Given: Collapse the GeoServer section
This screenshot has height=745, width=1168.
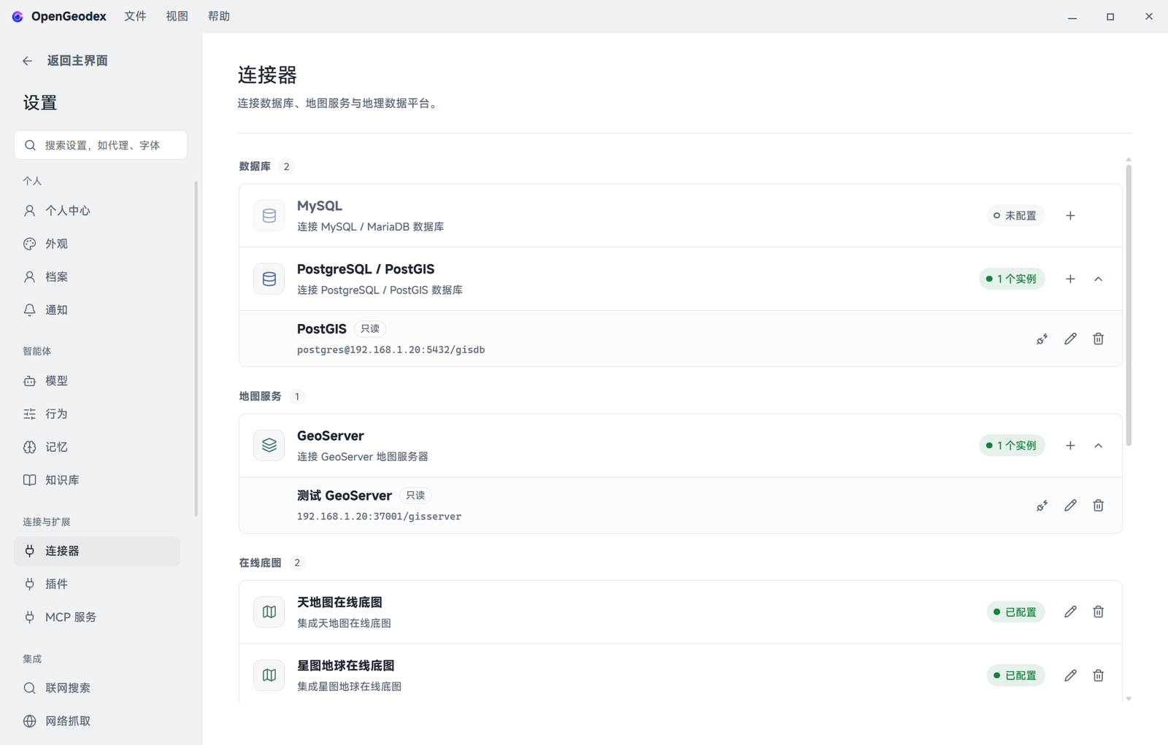Looking at the screenshot, I should (1098, 445).
